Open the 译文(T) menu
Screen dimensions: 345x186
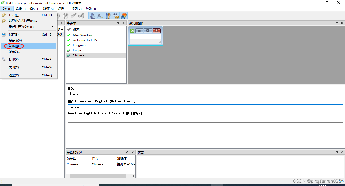[34, 9]
